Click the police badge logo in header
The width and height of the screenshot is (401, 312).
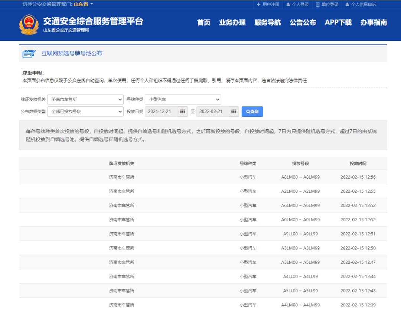29,24
